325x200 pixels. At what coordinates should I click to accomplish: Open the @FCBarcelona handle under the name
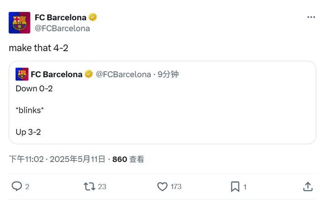(62, 29)
